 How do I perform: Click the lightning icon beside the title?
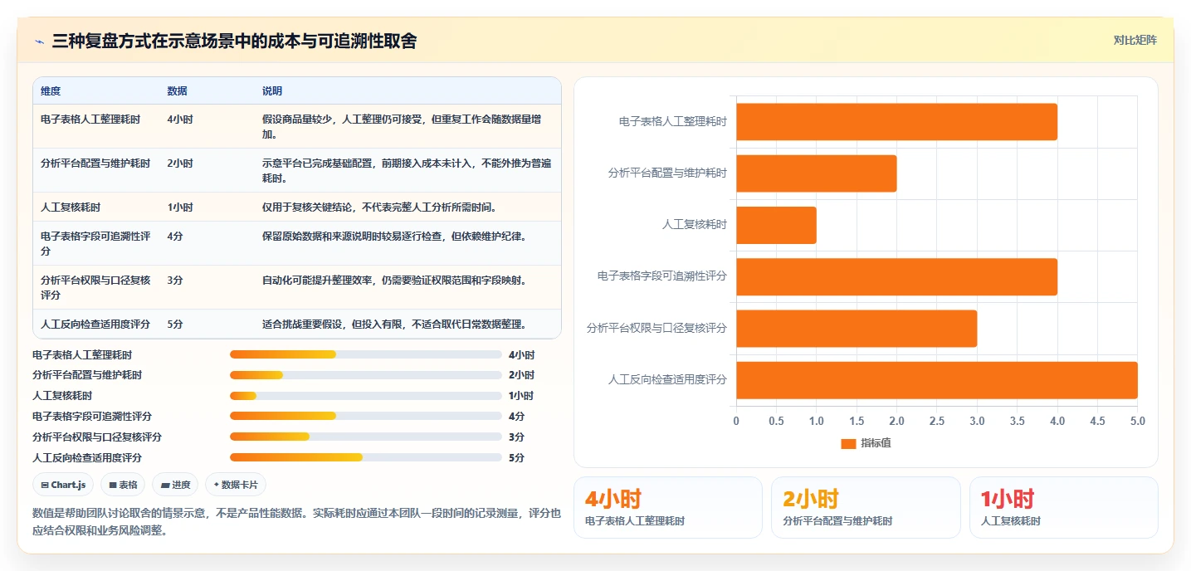click(x=39, y=41)
